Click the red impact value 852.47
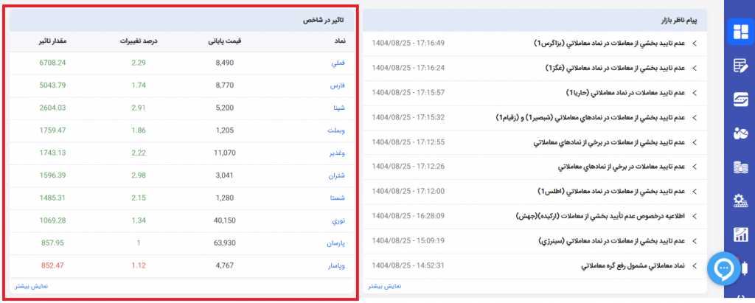 pos(53,265)
